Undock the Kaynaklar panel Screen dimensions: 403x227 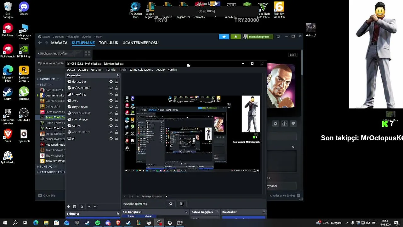118,75
